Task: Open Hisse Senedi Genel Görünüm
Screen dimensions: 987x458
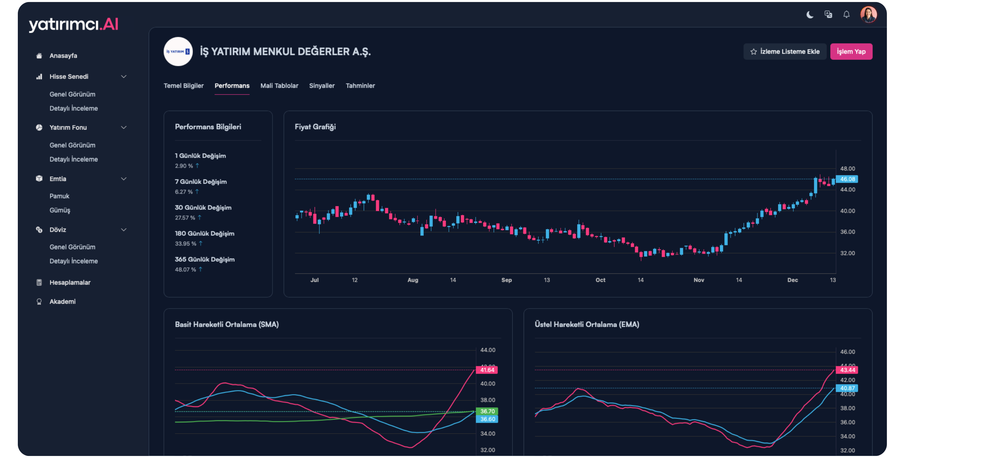Action: coord(72,94)
